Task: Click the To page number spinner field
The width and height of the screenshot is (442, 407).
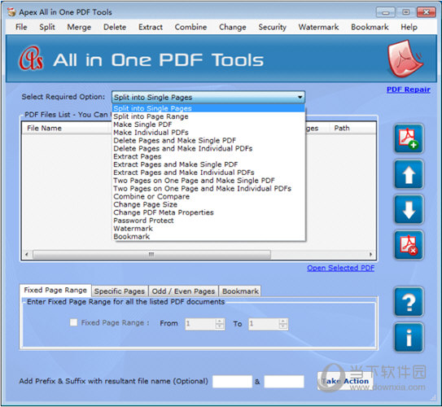Action: click(268, 324)
